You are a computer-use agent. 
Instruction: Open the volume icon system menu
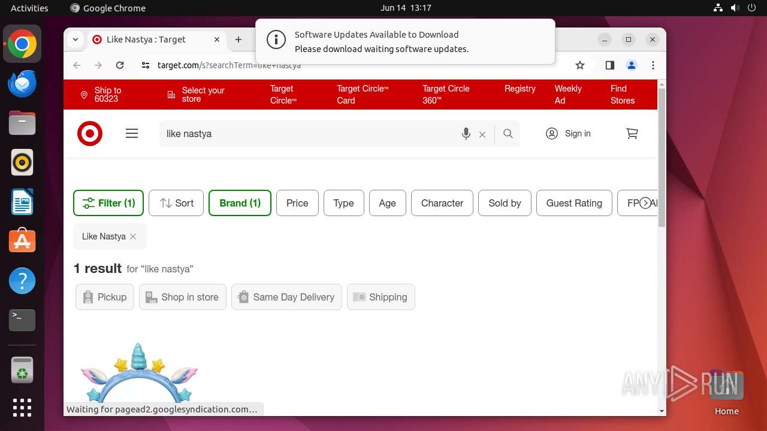point(735,8)
